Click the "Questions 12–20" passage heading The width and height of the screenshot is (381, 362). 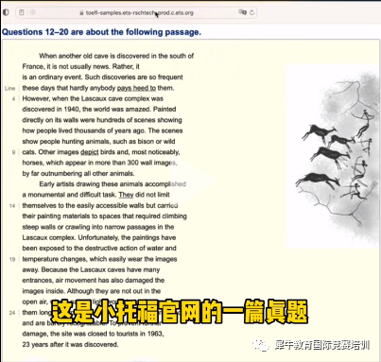101,32
